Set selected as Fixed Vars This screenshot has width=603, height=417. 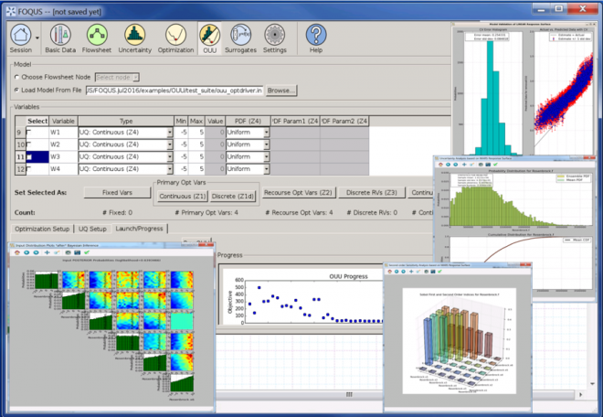coord(117,193)
